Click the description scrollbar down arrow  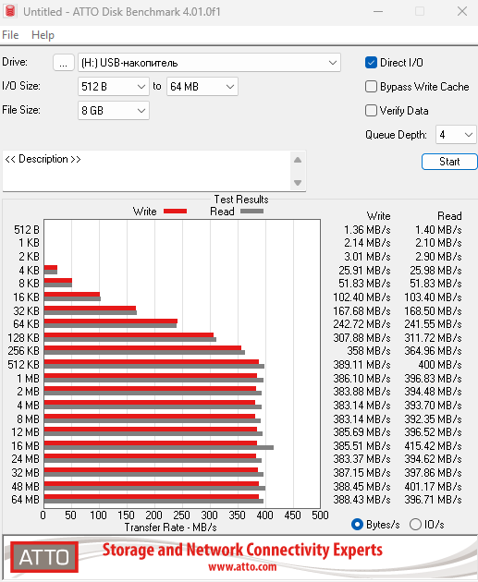(298, 183)
